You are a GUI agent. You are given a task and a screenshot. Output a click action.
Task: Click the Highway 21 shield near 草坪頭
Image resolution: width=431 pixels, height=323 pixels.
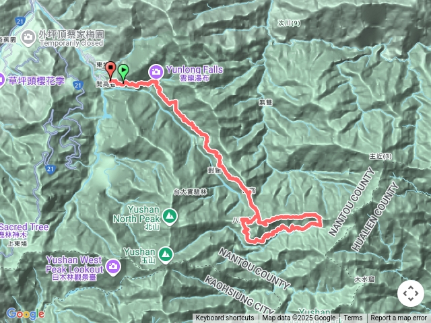[78, 85]
